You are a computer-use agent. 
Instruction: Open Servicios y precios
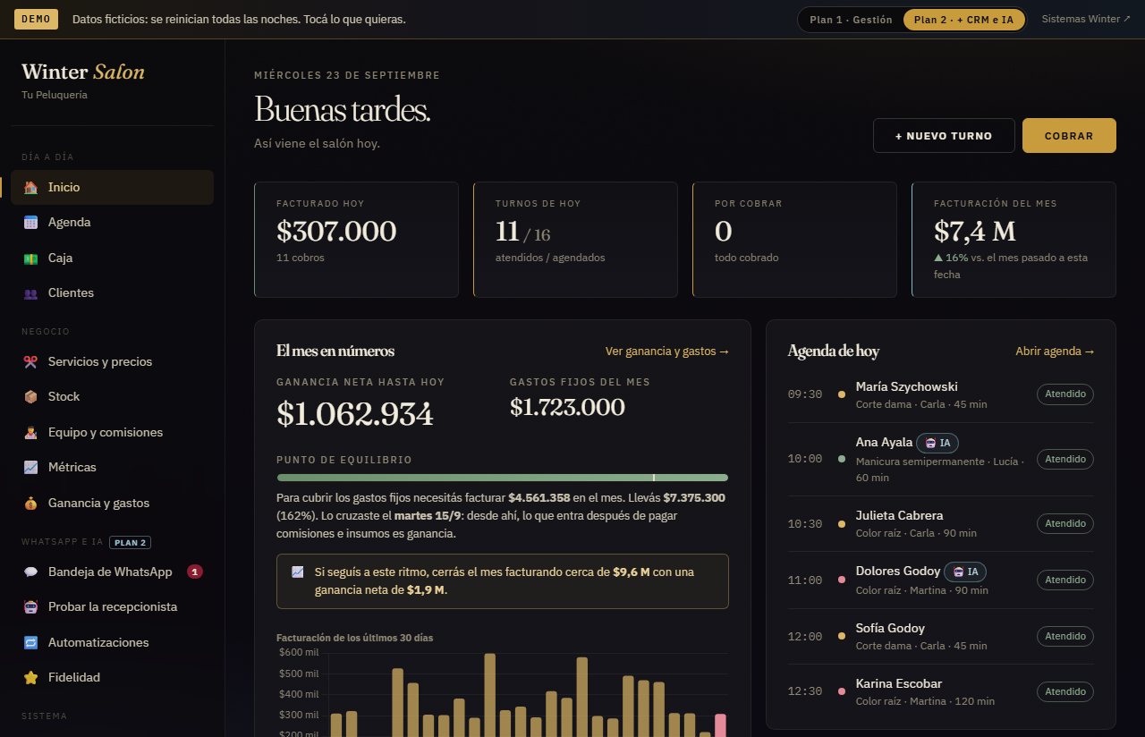113,362
